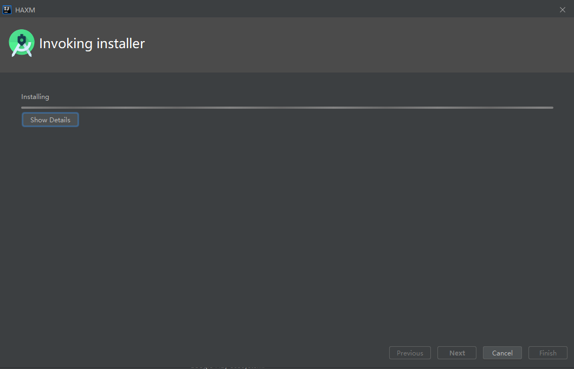Screen dimensions: 574x369
Task: Cancel the HAXM installation
Action: (502, 352)
